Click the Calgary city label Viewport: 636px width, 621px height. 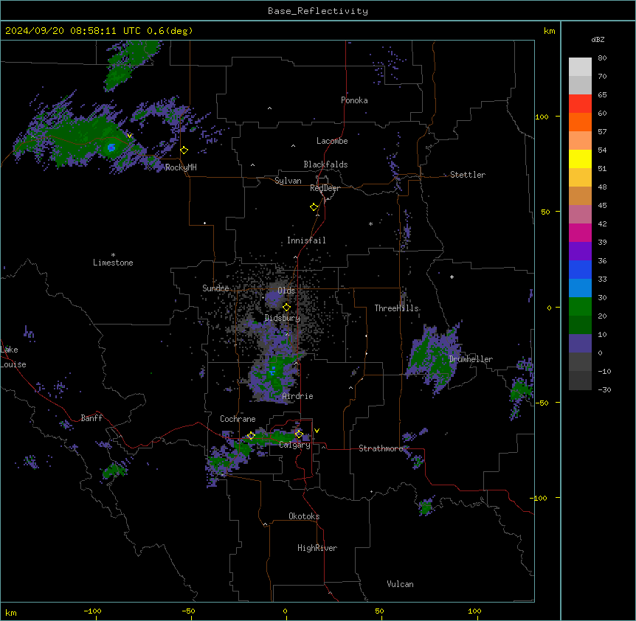click(294, 445)
